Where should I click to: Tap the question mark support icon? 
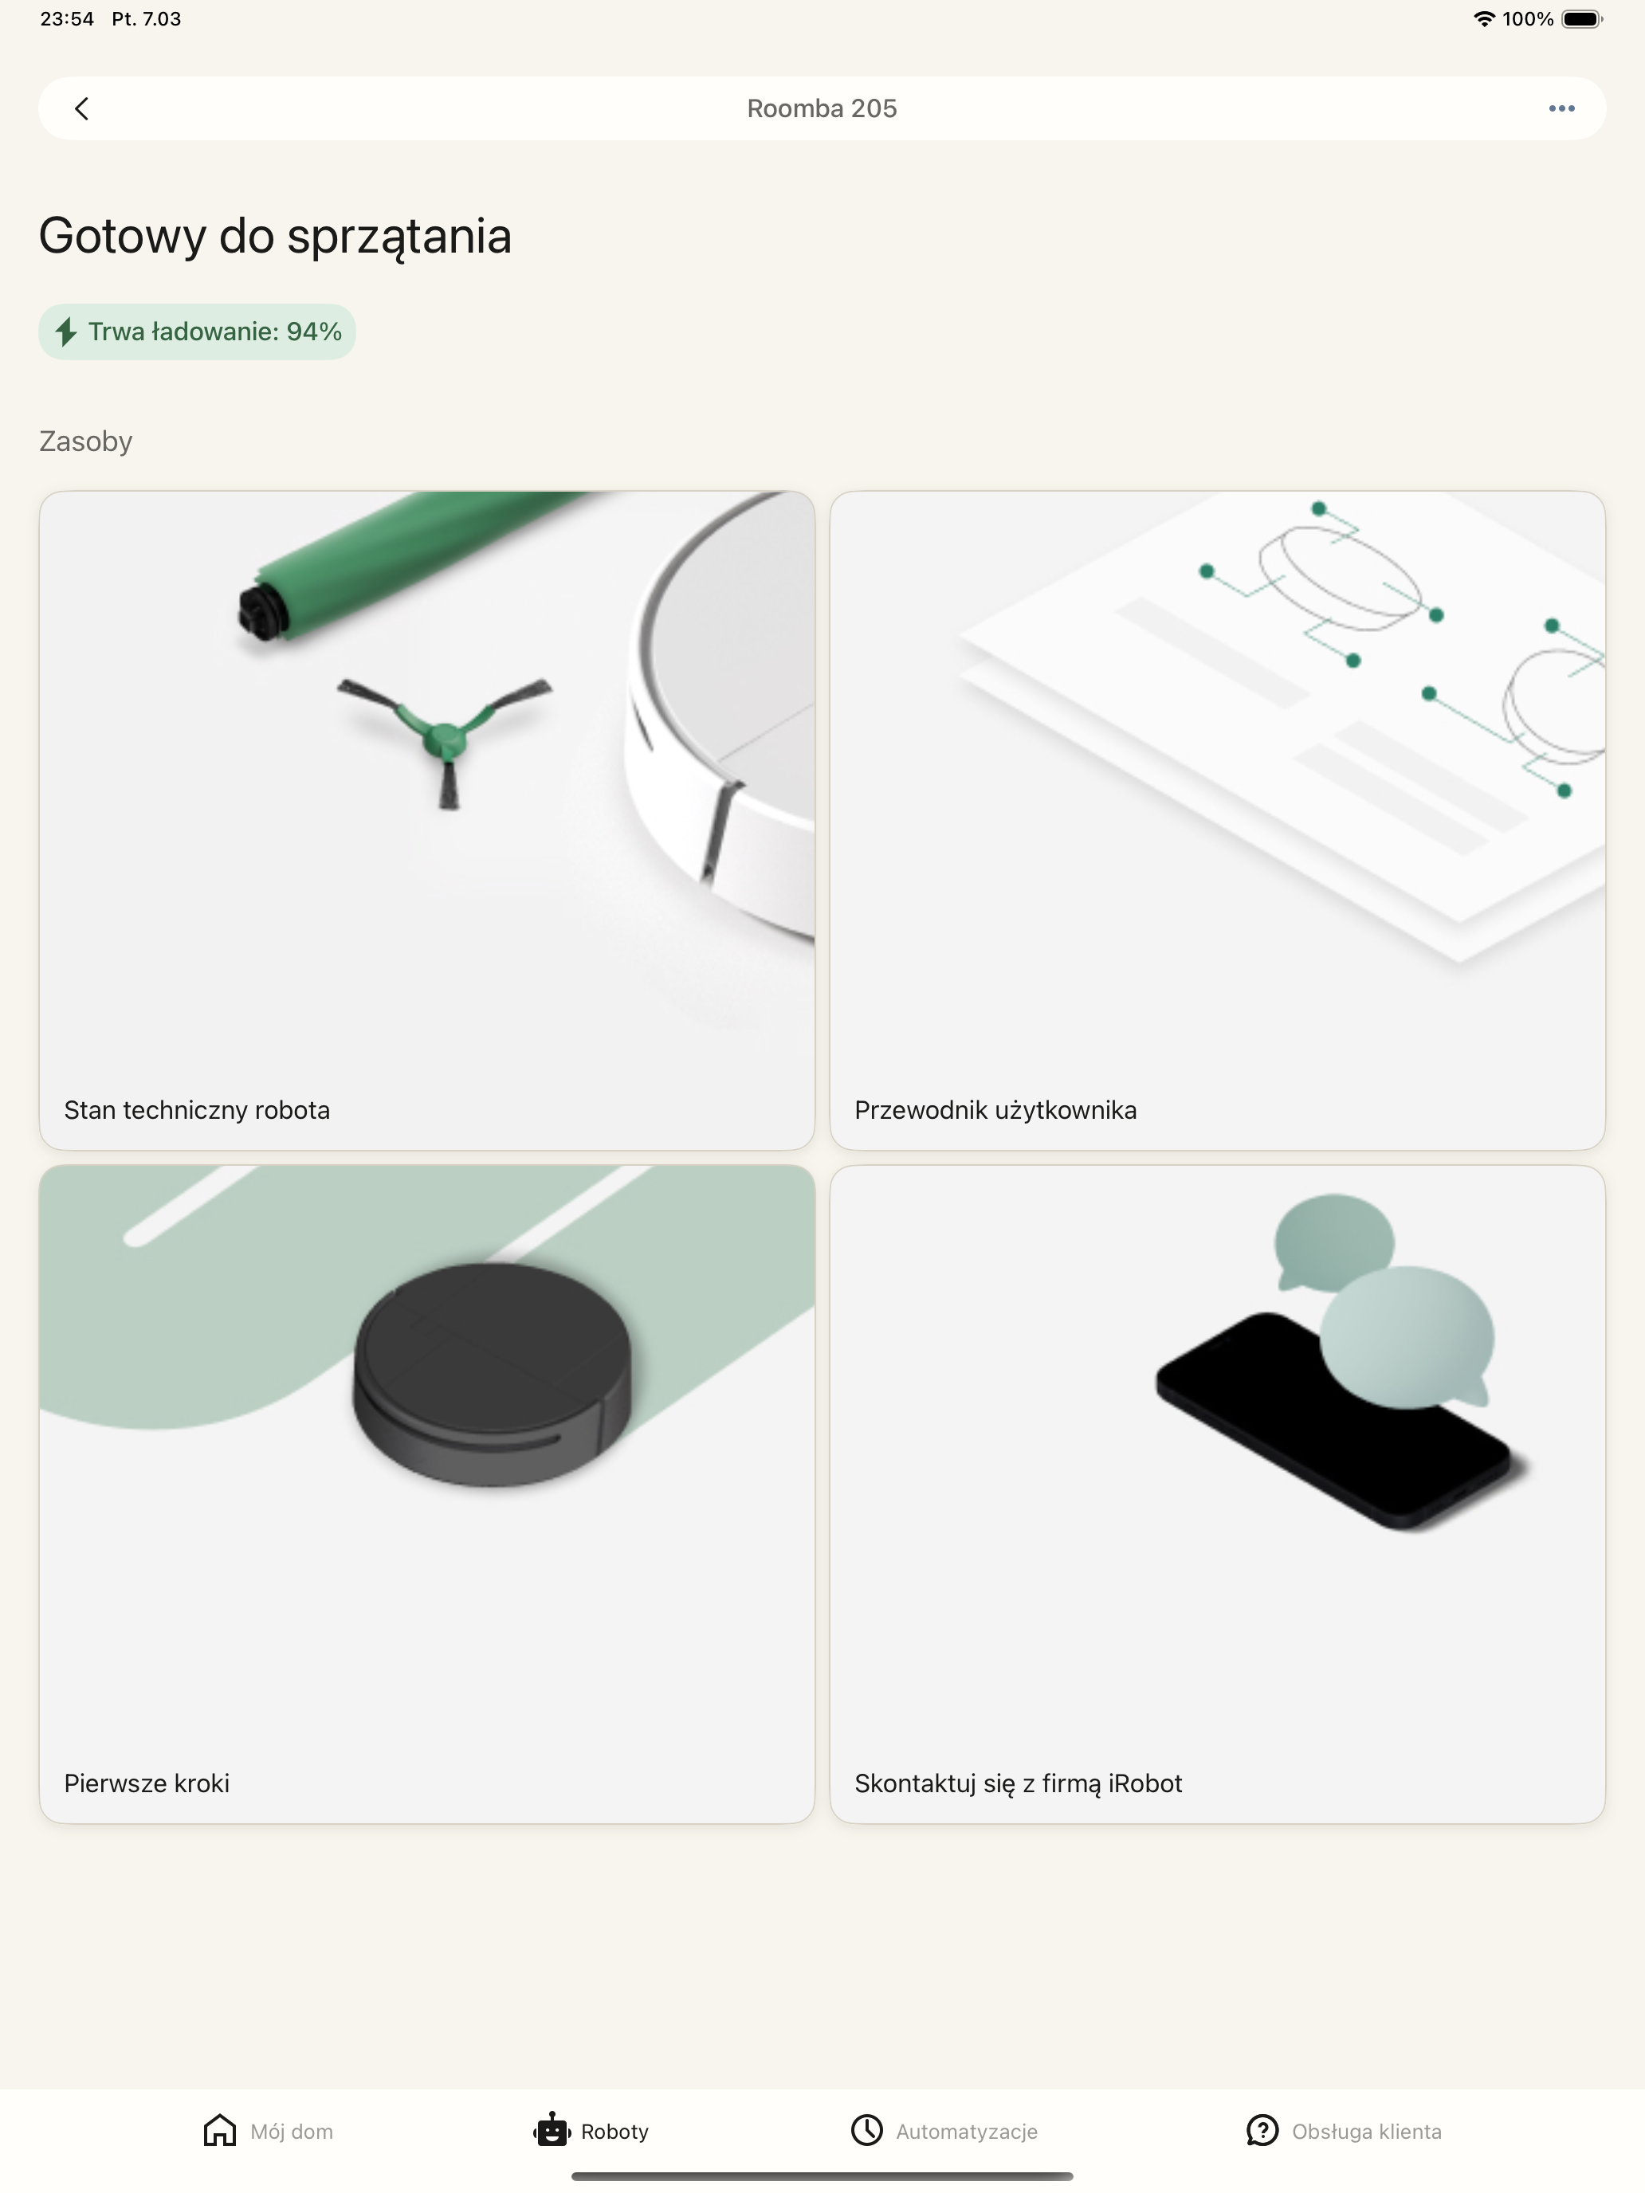[x=1262, y=2129]
